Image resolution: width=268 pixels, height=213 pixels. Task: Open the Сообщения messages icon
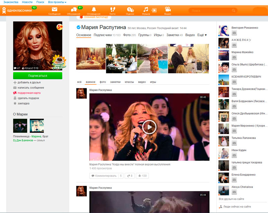54,11
